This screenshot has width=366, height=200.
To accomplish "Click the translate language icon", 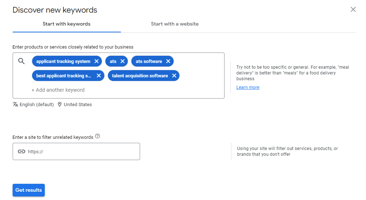I will tap(16, 105).
